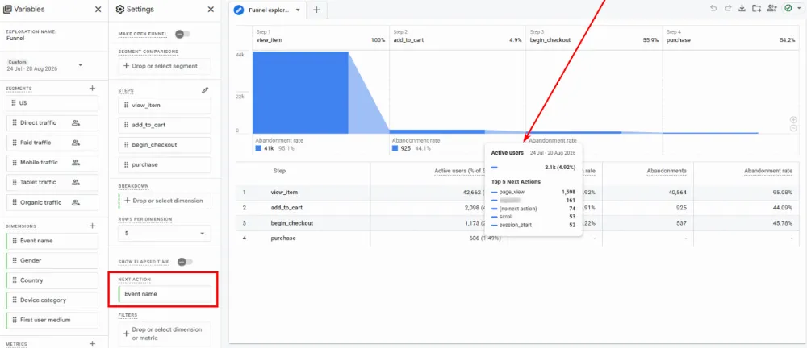Open the Funnel exploration tab menu arrow
The height and width of the screenshot is (348, 807).
point(298,10)
